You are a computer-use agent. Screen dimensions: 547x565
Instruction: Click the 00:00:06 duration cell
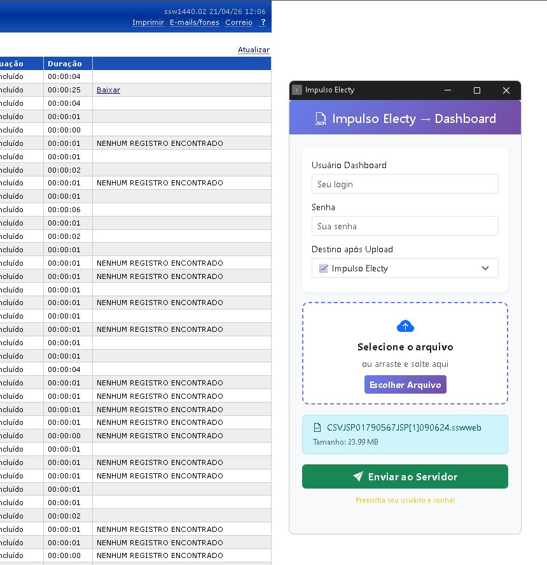click(68, 210)
